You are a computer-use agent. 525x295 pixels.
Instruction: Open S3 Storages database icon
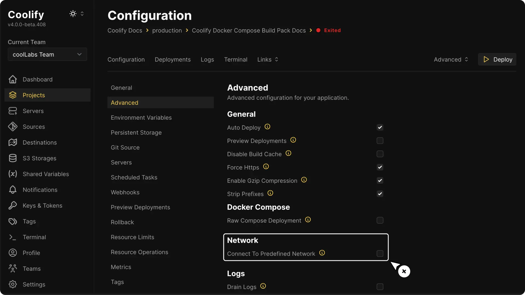click(x=13, y=158)
